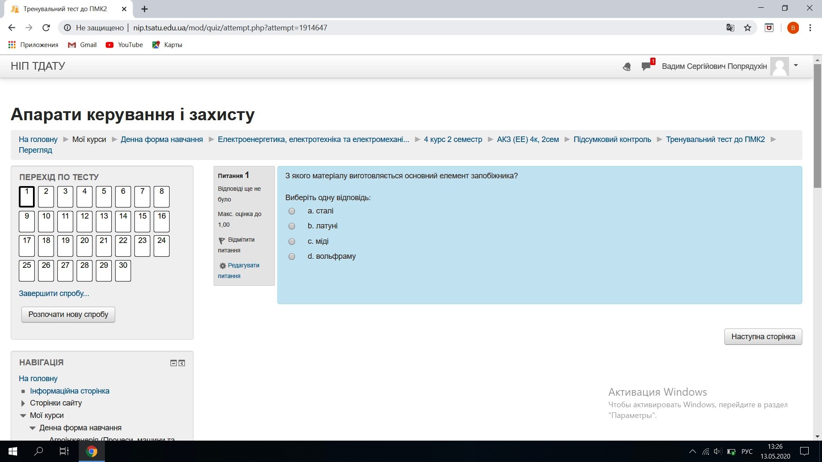Click the edit question gear icon
Screen dimensions: 822x462
point(223,266)
